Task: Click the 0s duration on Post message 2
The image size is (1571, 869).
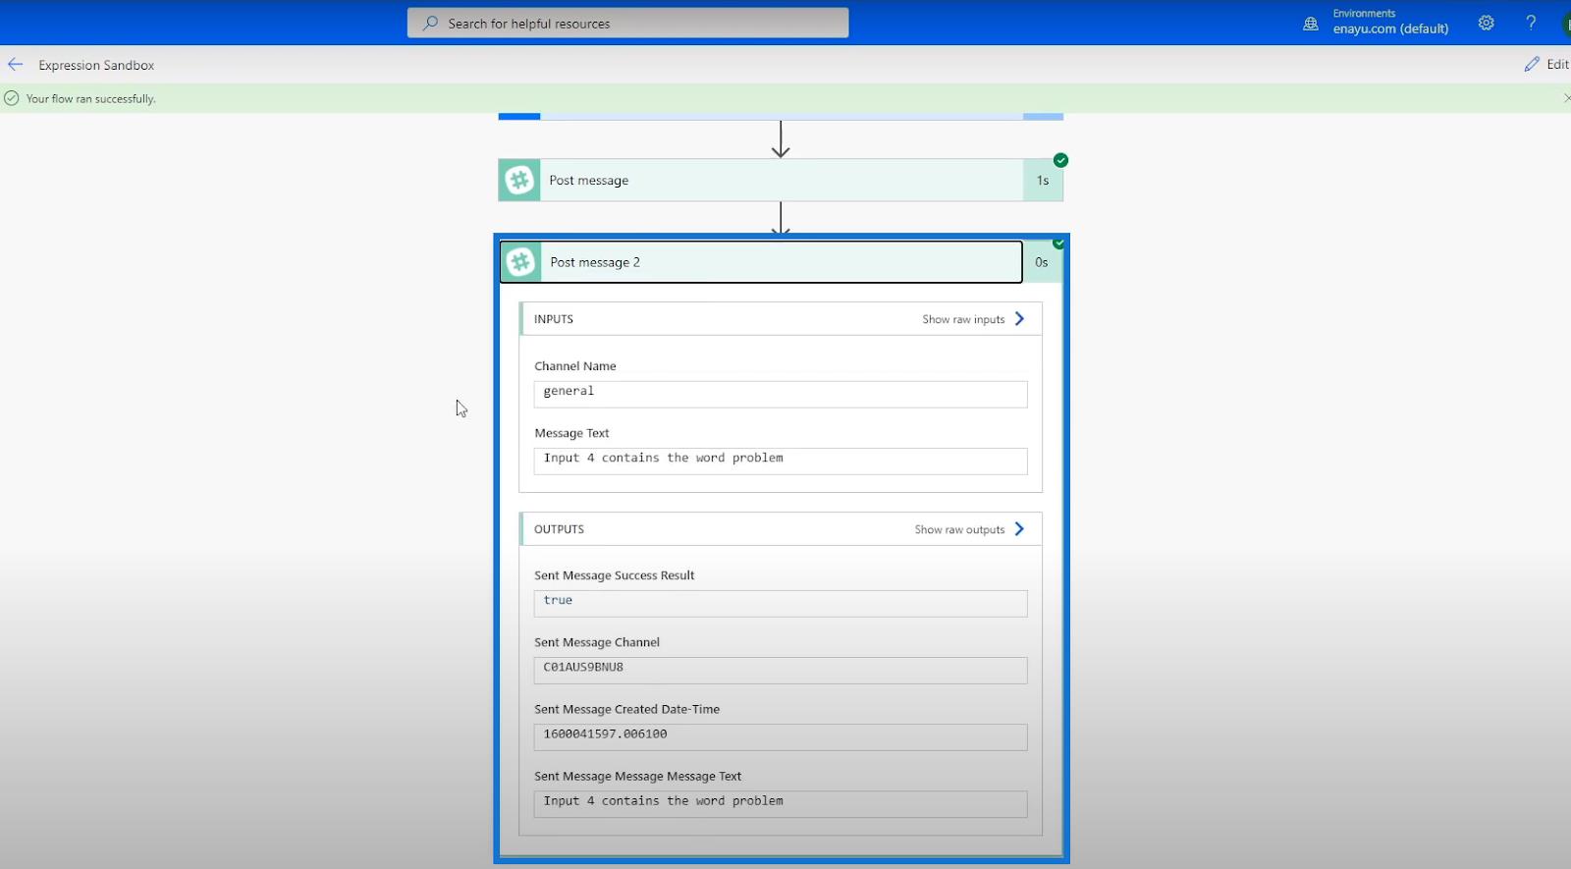Action: 1042,262
